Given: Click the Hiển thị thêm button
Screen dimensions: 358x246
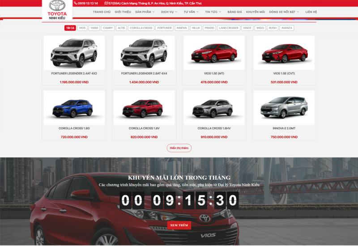Looking at the screenshot, I should [179, 148].
